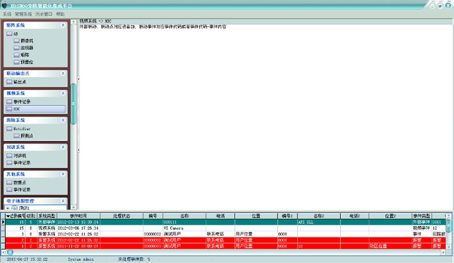Select the 监视器 monitor tree item
This screenshot has height=263, width=454.
tap(26, 48)
